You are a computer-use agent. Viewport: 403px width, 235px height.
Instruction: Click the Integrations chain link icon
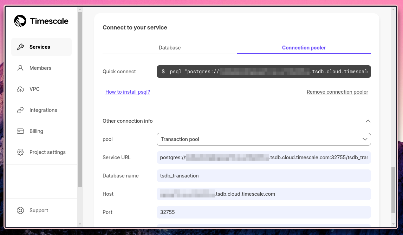pyautogui.click(x=20, y=110)
